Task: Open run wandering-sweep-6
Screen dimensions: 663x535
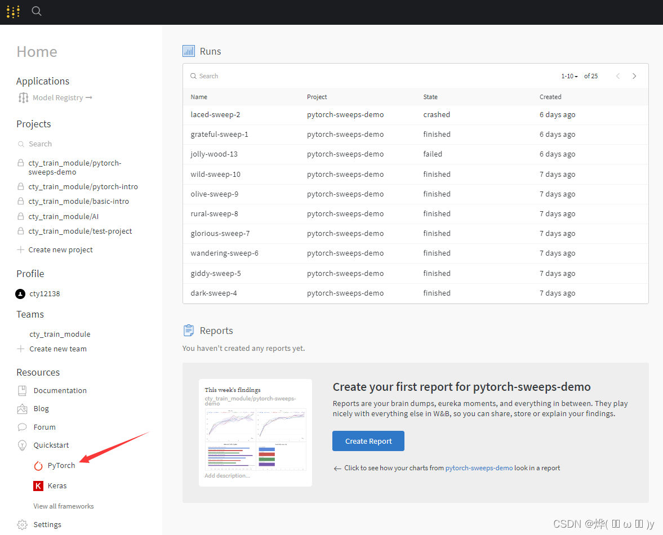Action: [225, 253]
